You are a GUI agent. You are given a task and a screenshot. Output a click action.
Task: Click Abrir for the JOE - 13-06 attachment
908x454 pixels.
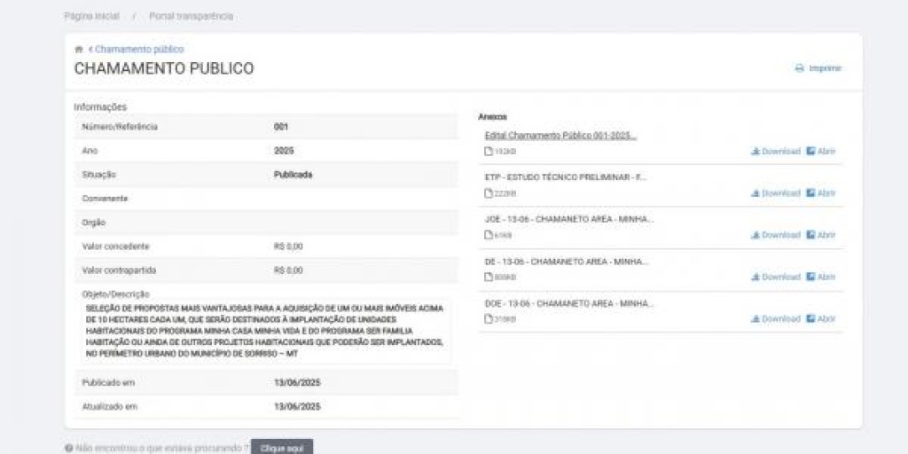pos(821,235)
